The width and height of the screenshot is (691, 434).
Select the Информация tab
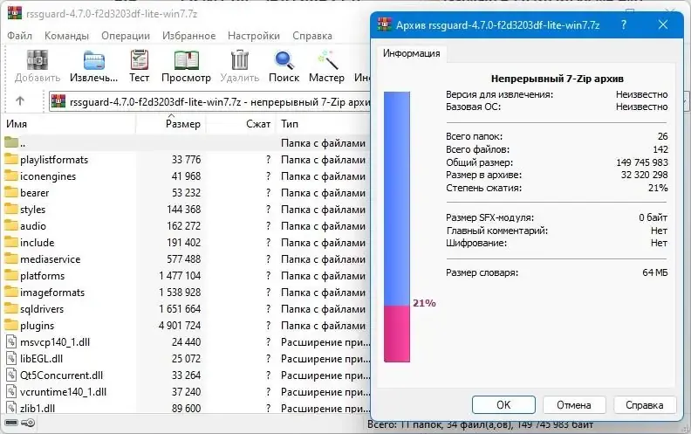pos(411,53)
